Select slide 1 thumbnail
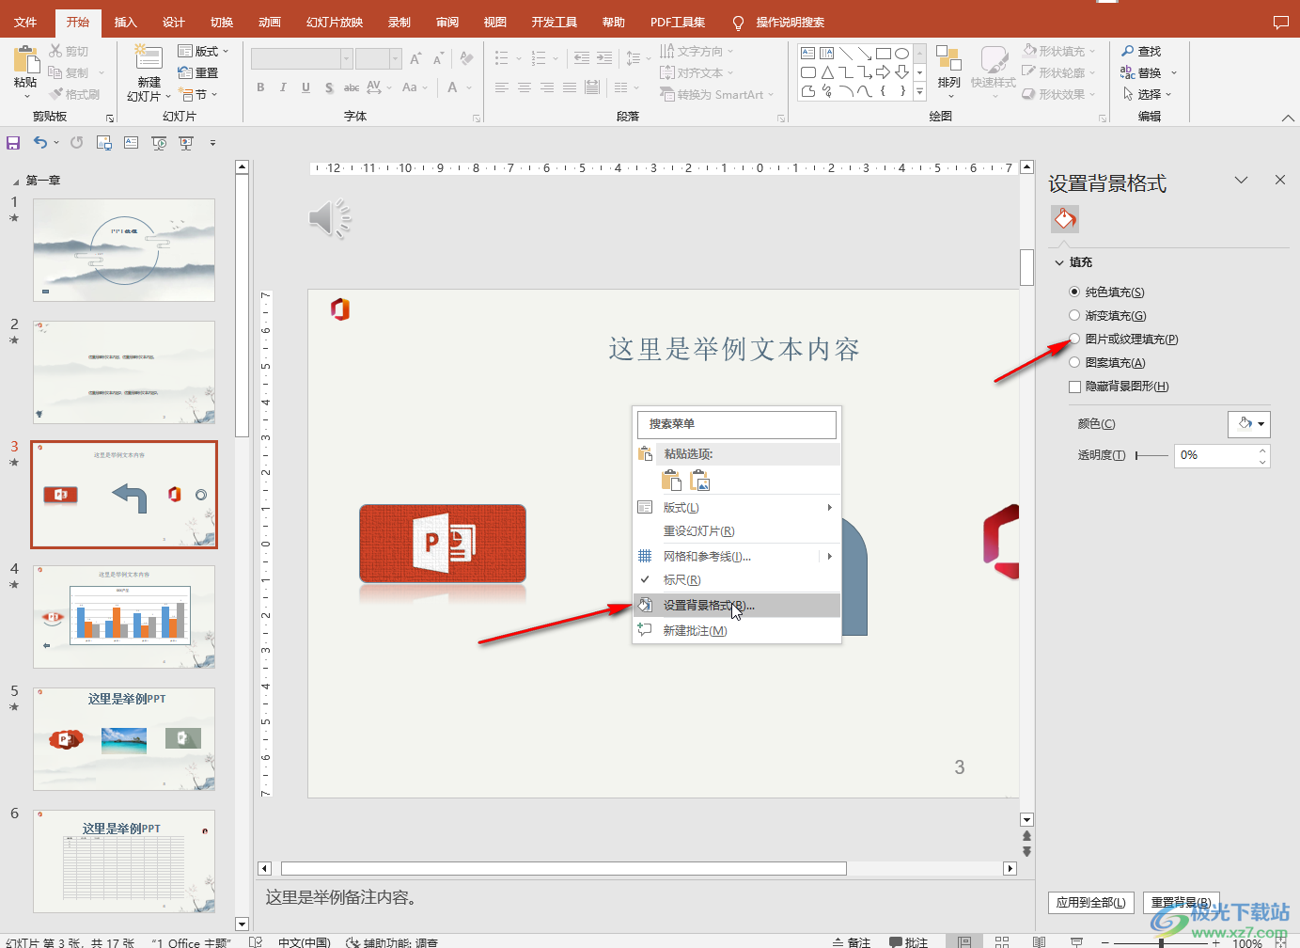Image resolution: width=1300 pixels, height=948 pixels. click(x=124, y=250)
